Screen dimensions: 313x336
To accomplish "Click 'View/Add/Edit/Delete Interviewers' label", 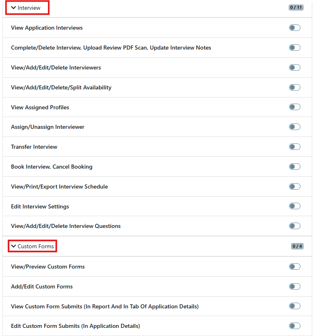I will click(56, 68).
